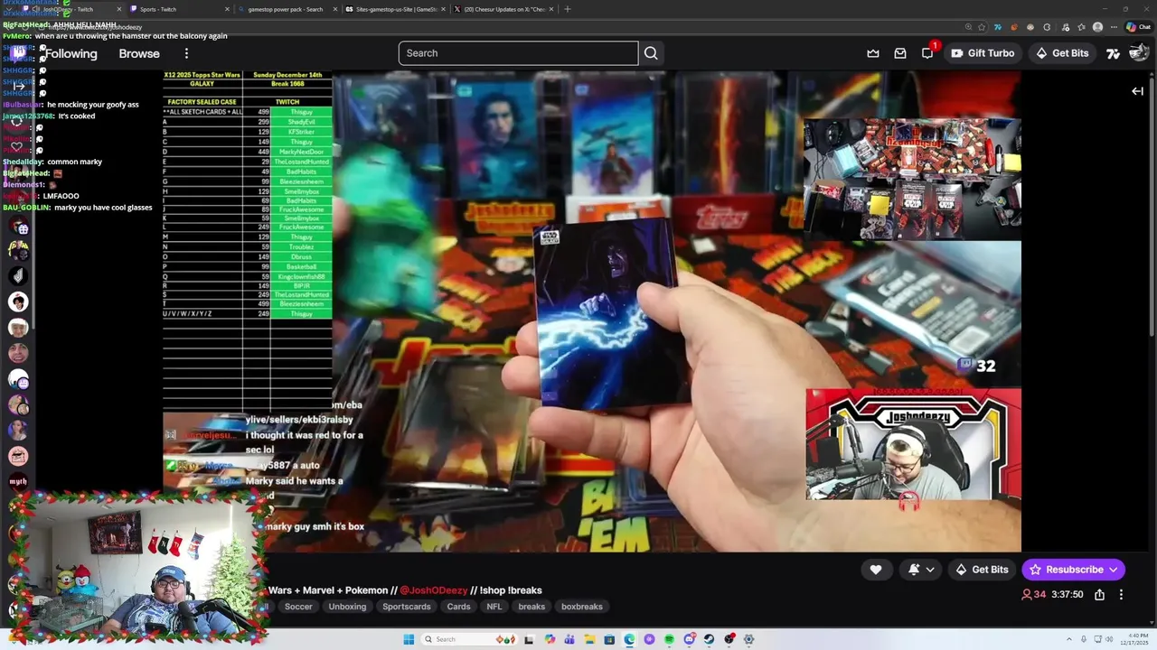Select the Sportscards tag
Viewport: 1157px width, 650px height.
coord(407,607)
